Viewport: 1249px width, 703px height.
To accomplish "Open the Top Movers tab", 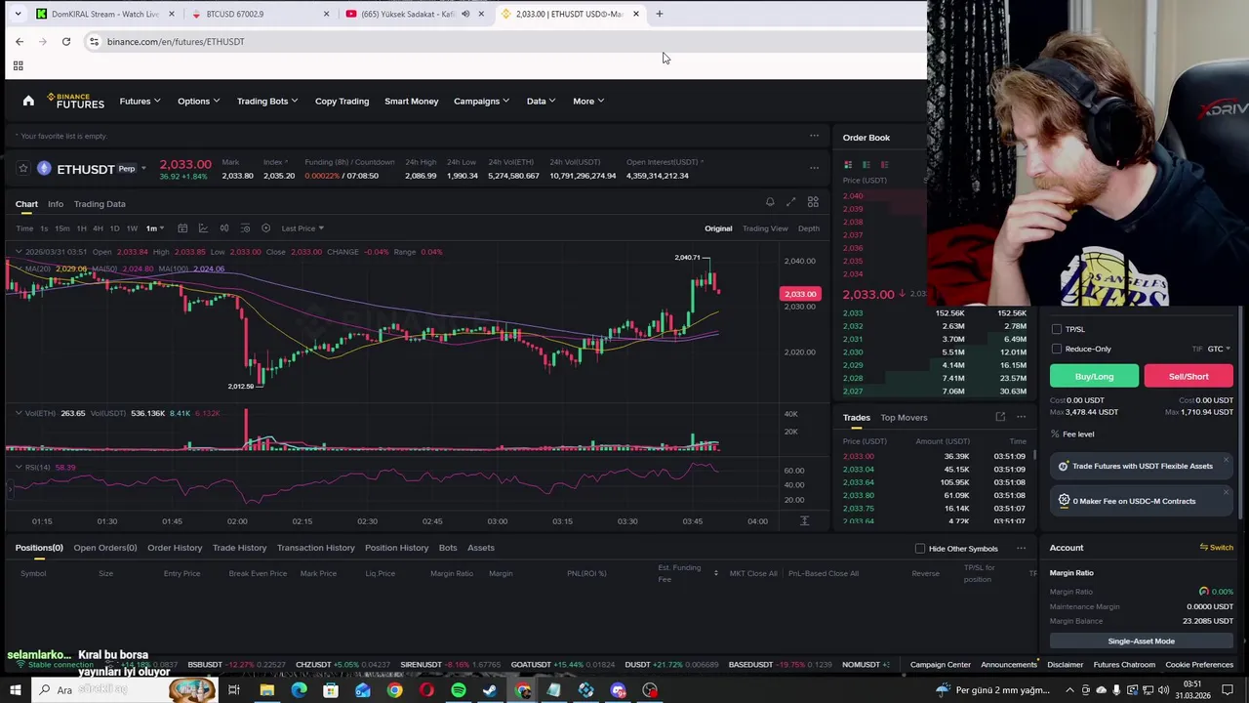I will 904,418.
